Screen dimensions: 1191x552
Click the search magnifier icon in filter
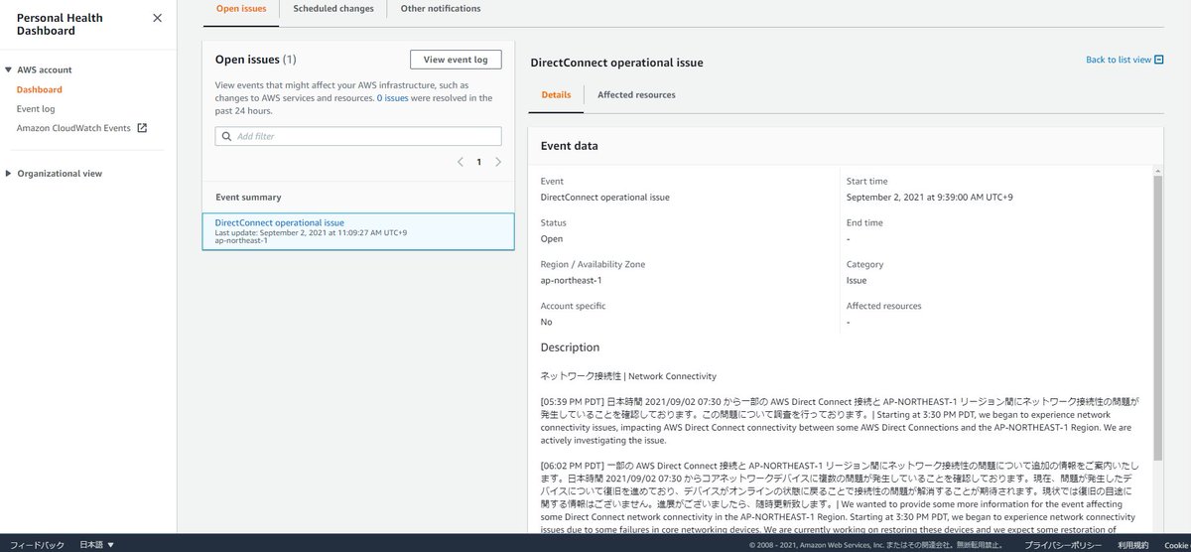227,136
